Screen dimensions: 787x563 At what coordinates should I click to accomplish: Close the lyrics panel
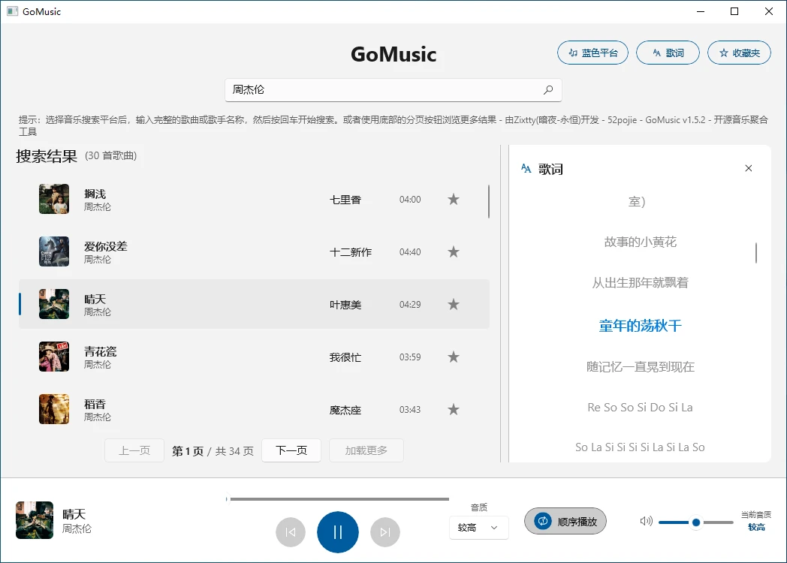[x=748, y=169]
